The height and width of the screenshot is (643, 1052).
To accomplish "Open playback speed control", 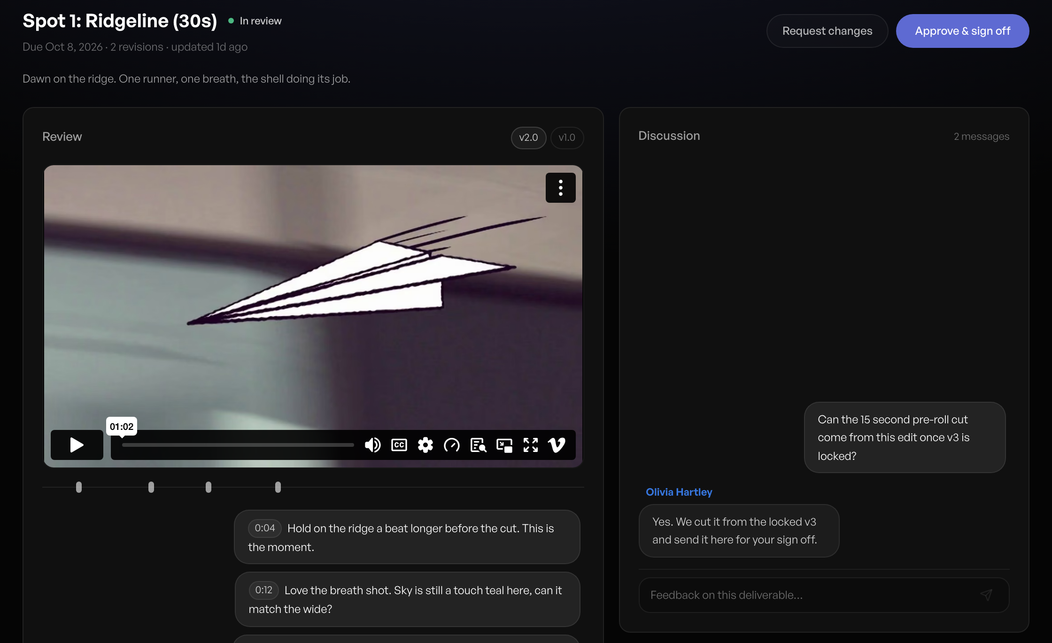I will coord(452,444).
